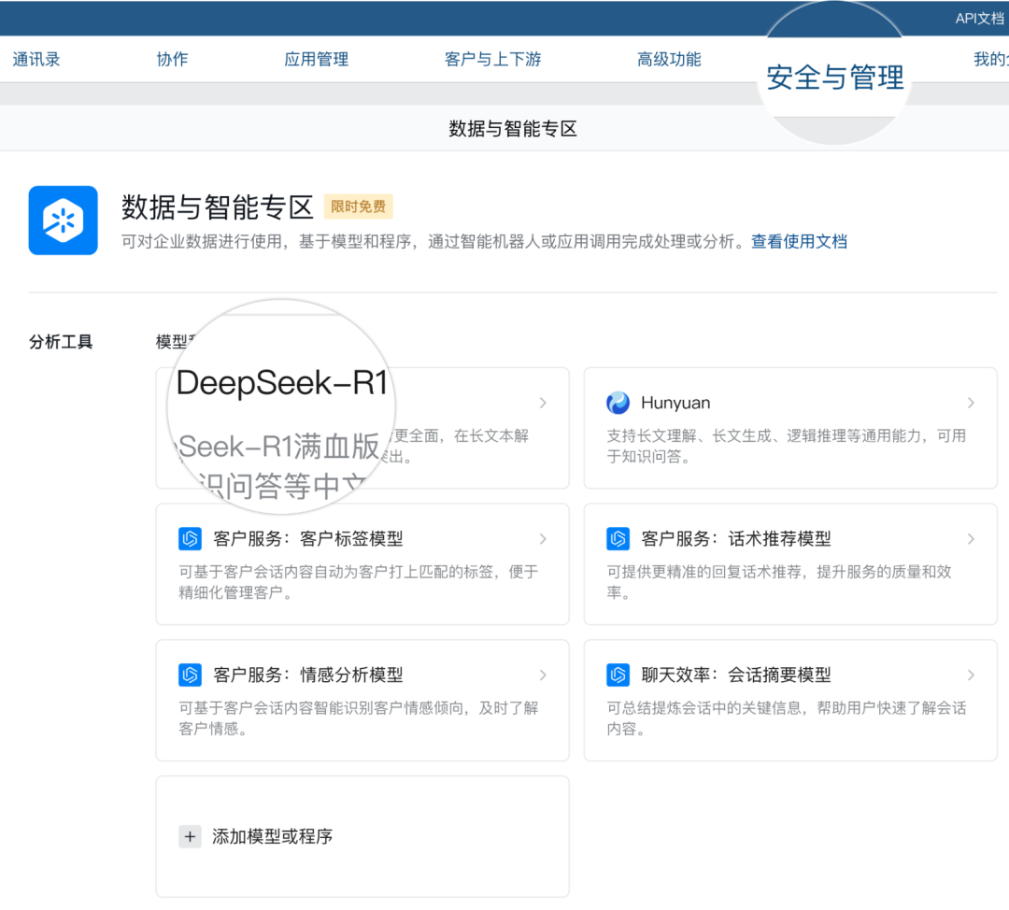Go to the 客户与上下游 tab
The height and width of the screenshot is (910, 1009).
point(492,60)
